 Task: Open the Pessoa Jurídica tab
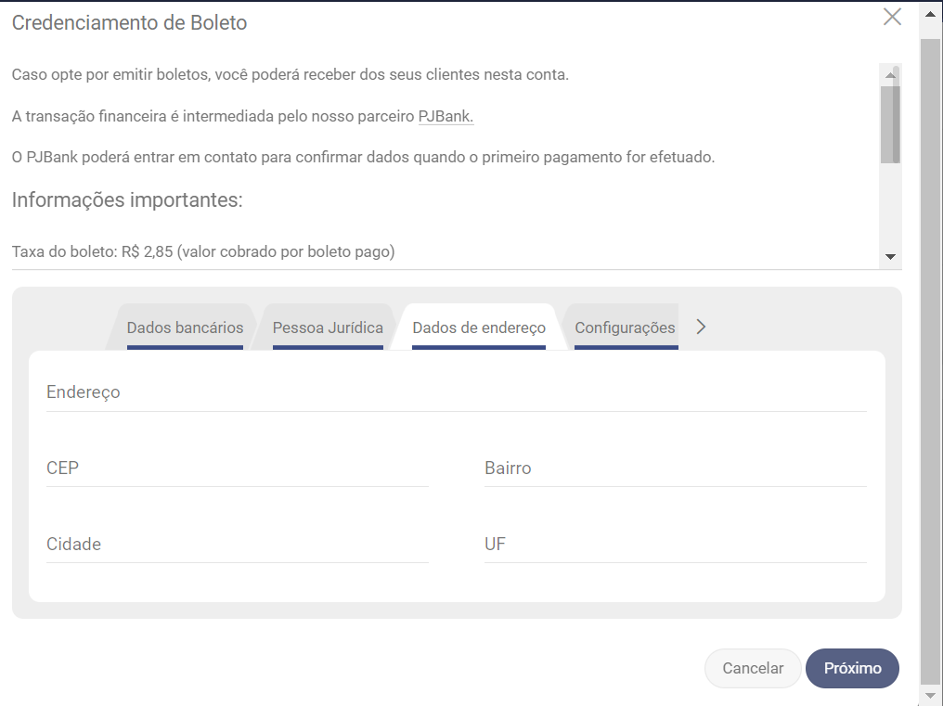coord(328,327)
